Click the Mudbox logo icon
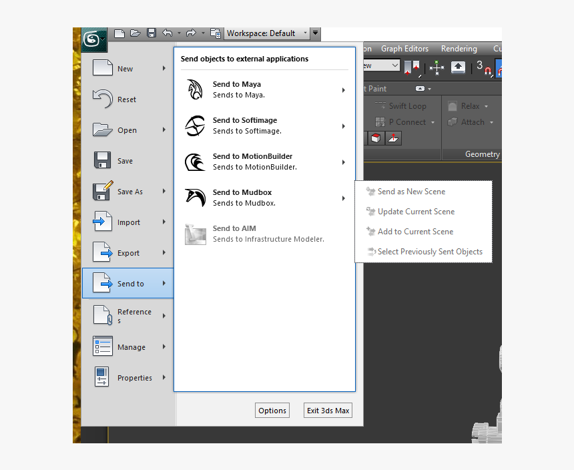This screenshot has height=470, width=574. [x=195, y=198]
